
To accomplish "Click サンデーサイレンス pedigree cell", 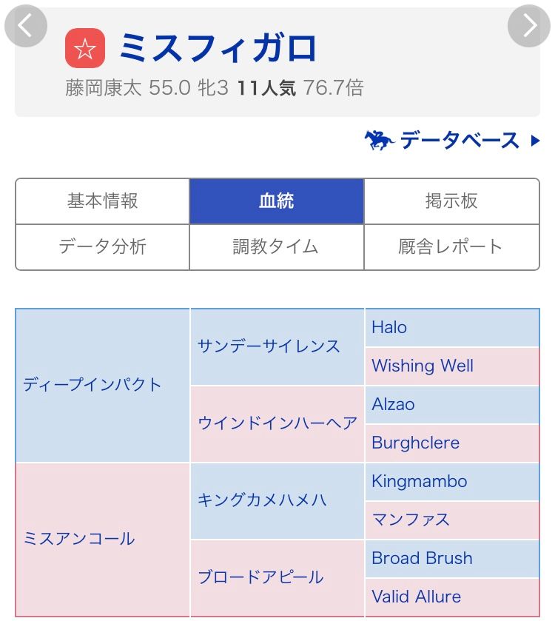I will pos(269,346).
